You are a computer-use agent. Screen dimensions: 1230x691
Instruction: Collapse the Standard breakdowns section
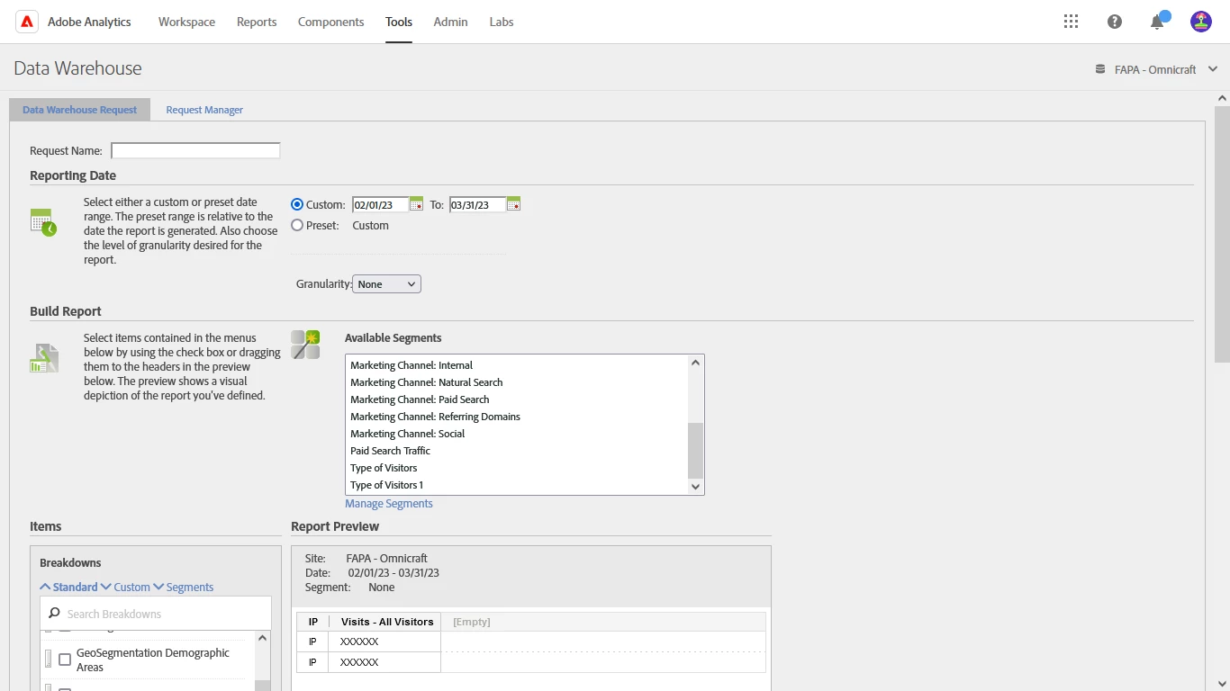pyautogui.click(x=68, y=587)
